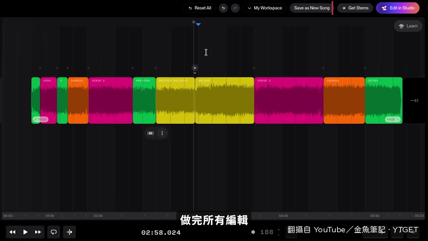
Task: Select the CHORUS section before OUTRO
Action: 344,100
